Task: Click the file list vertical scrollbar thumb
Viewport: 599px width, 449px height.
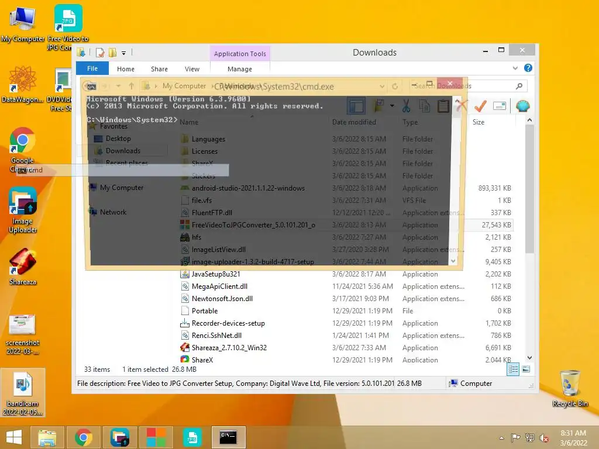Action: [529, 189]
